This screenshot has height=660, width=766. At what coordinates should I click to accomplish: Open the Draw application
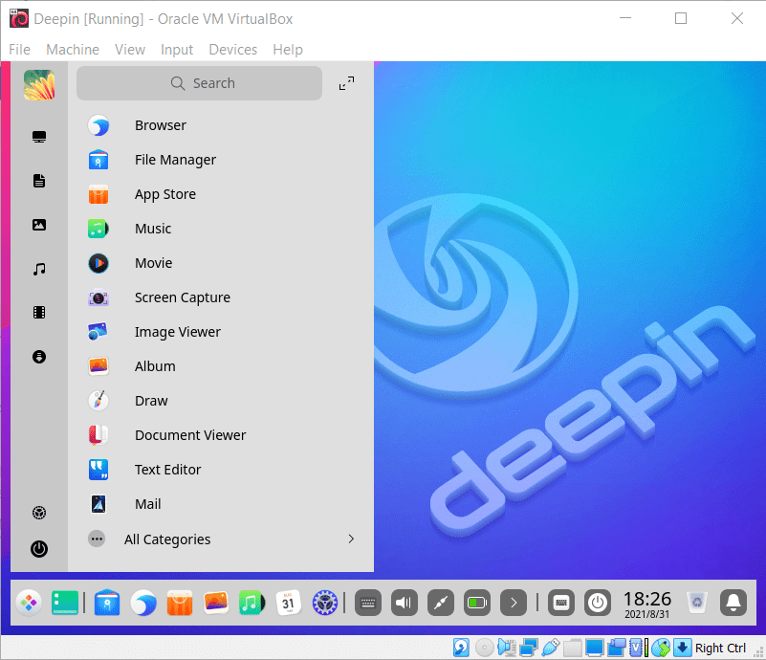tap(220, 401)
